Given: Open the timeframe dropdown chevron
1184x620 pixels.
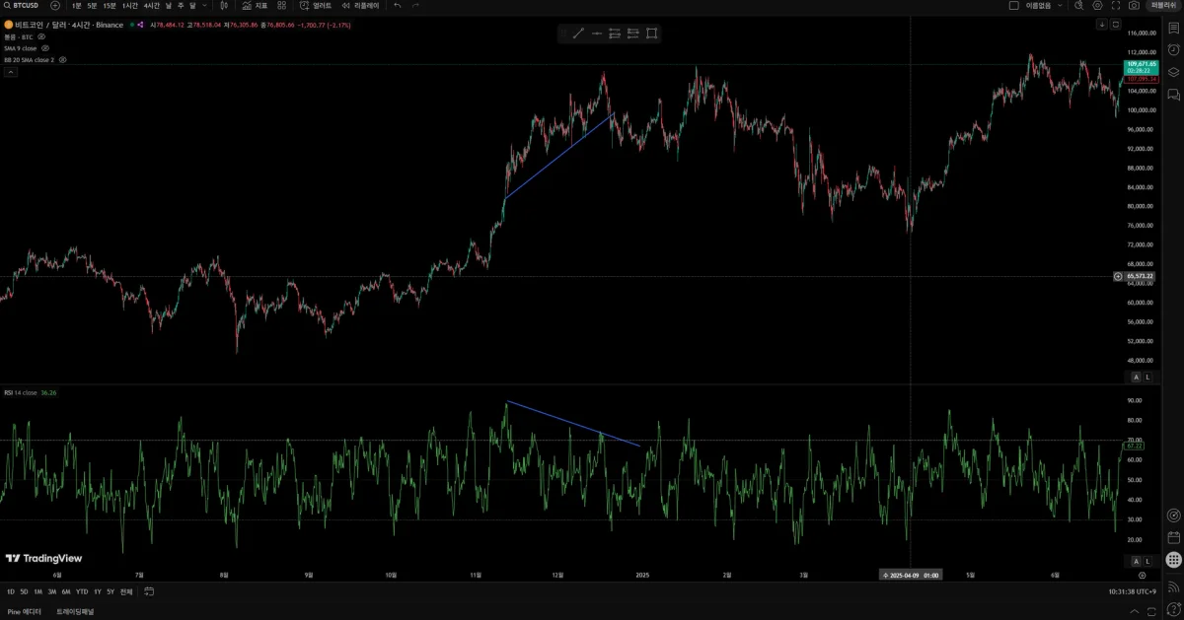Looking at the screenshot, I should coord(205,5).
